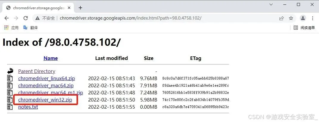Download chromedriver_win32.zip
Viewport: 319px width, 122px height.
click(45, 100)
